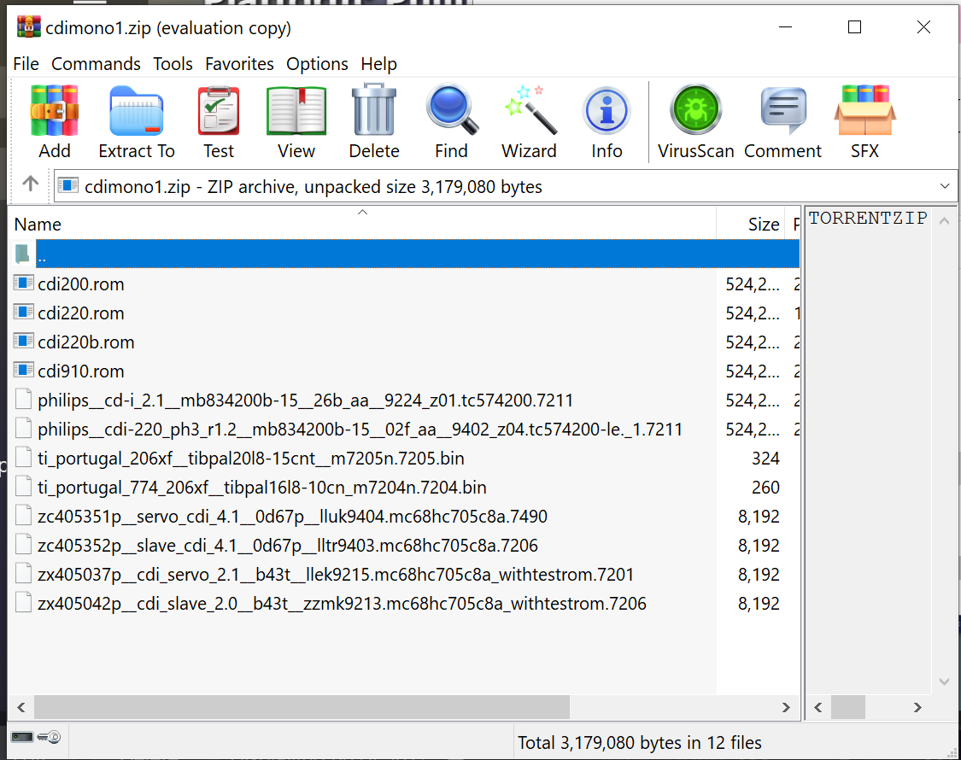Click the cdi200.rom file icon
Viewport: 961px width, 760px height.
click(x=24, y=284)
